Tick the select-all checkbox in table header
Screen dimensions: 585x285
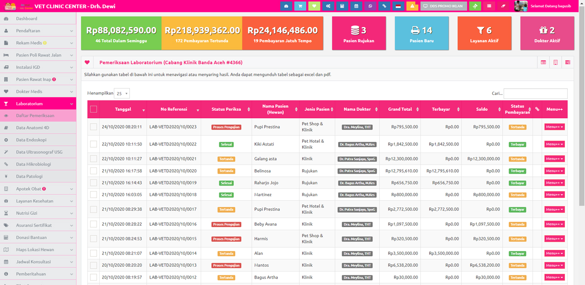tap(94, 109)
